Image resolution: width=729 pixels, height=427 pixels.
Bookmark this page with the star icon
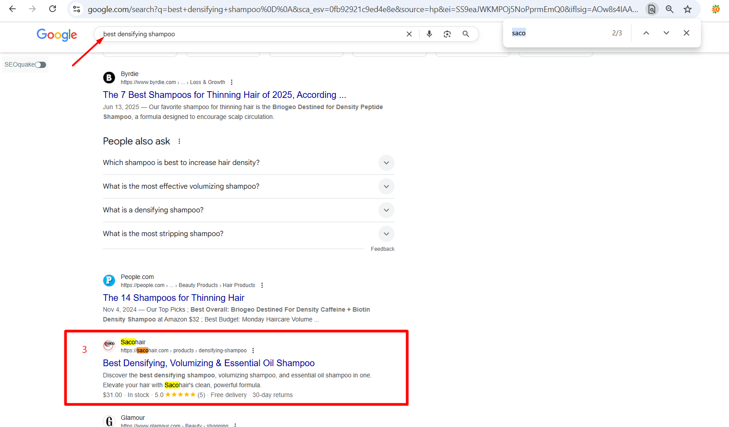(x=687, y=9)
